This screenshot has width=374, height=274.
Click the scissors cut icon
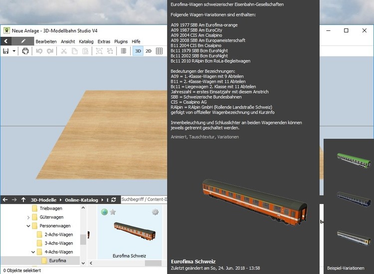[64, 51]
